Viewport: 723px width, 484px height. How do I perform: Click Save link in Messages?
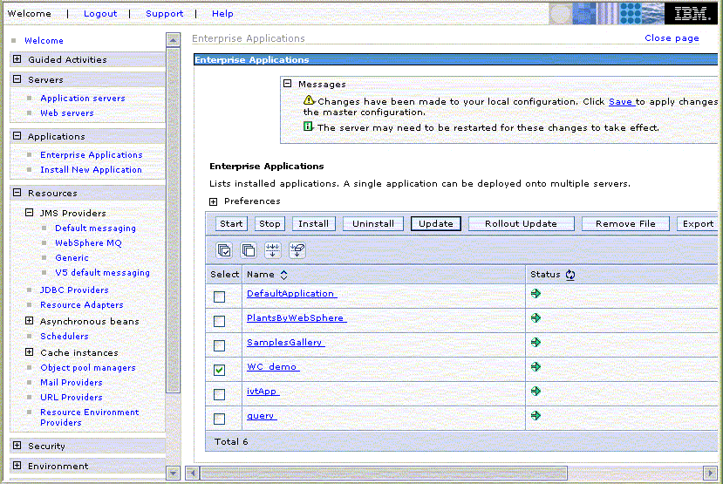click(621, 101)
